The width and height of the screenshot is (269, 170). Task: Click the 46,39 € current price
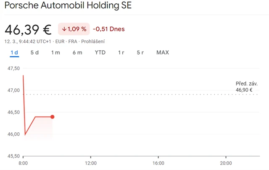click(28, 29)
